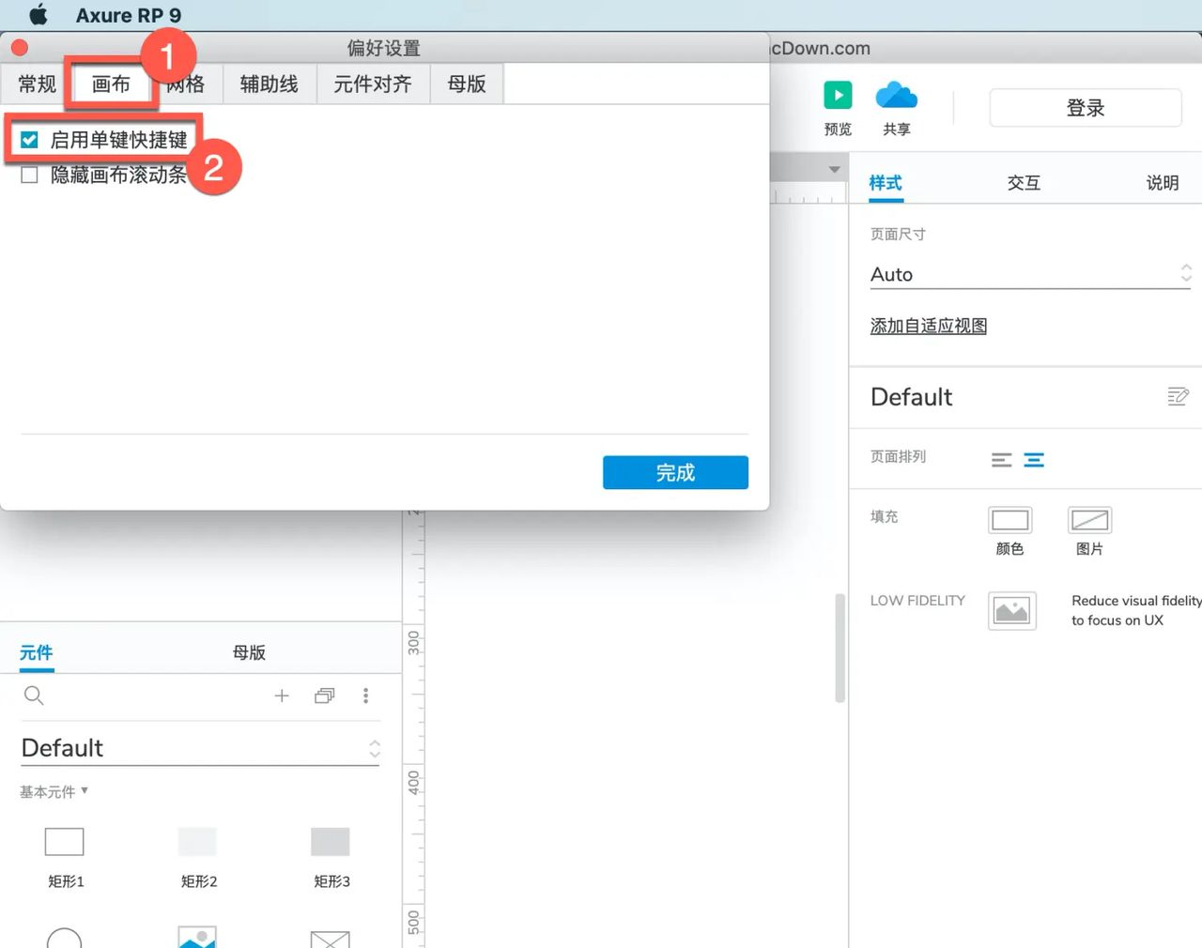Click the plus icon to add a widget library
The height and width of the screenshot is (948, 1202).
(x=282, y=696)
